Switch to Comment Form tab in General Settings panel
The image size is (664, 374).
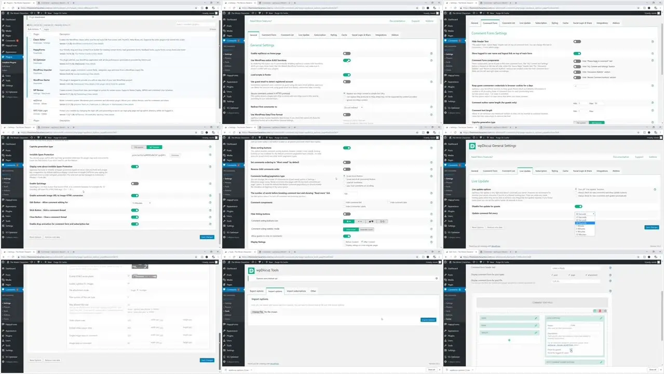point(269,35)
